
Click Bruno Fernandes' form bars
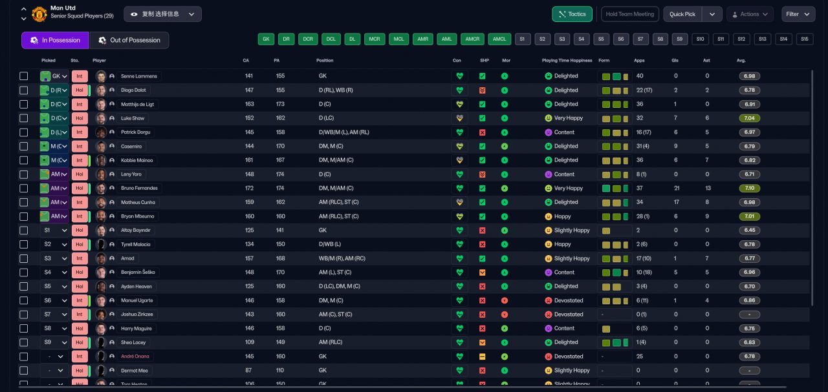[x=615, y=189]
